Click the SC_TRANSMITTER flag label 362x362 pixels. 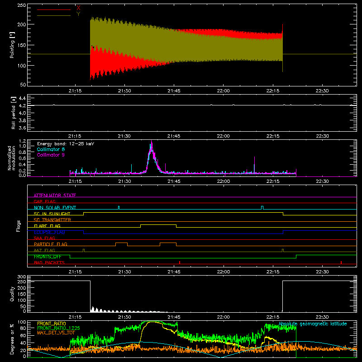(x=52, y=219)
